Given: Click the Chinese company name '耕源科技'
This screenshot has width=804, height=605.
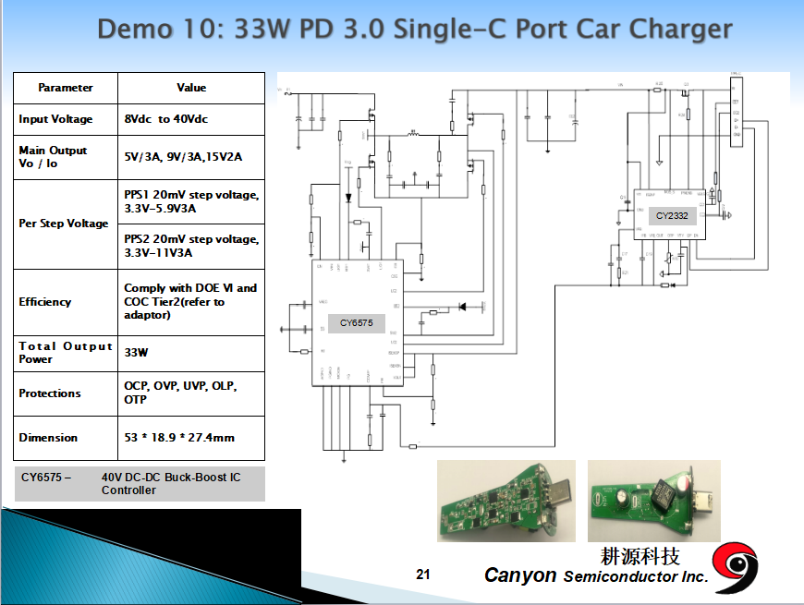Looking at the screenshot, I should click(640, 556).
